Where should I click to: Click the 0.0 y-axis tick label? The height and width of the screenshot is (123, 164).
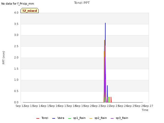click(16, 102)
